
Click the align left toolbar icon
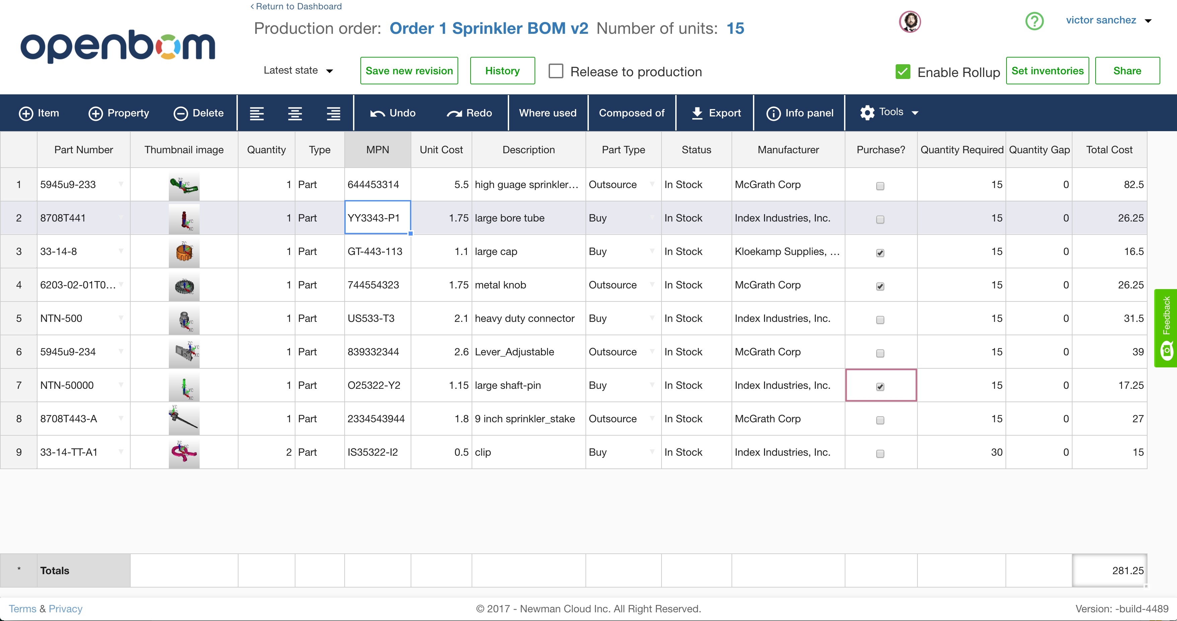pyautogui.click(x=257, y=113)
